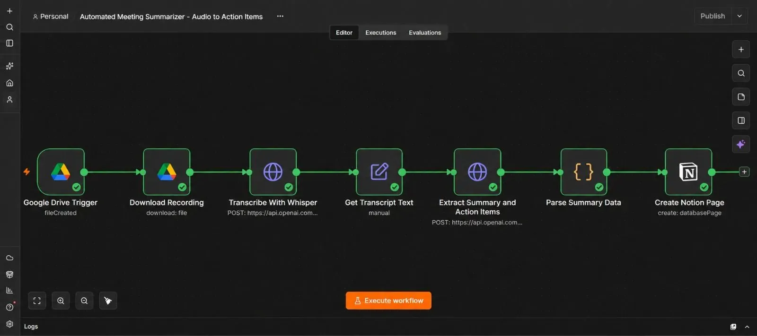This screenshot has height=336, width=757.
Task: Open settings gear in left sidebar
Action: (9, 324)
